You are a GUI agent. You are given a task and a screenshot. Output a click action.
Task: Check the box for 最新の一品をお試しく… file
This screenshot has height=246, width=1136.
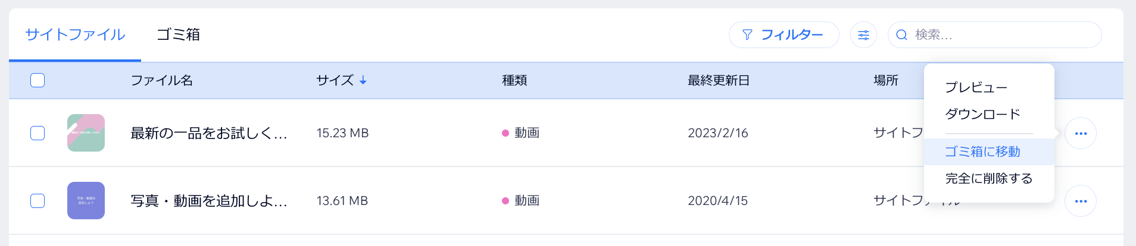pyautogui.click(x=38, y=133)
